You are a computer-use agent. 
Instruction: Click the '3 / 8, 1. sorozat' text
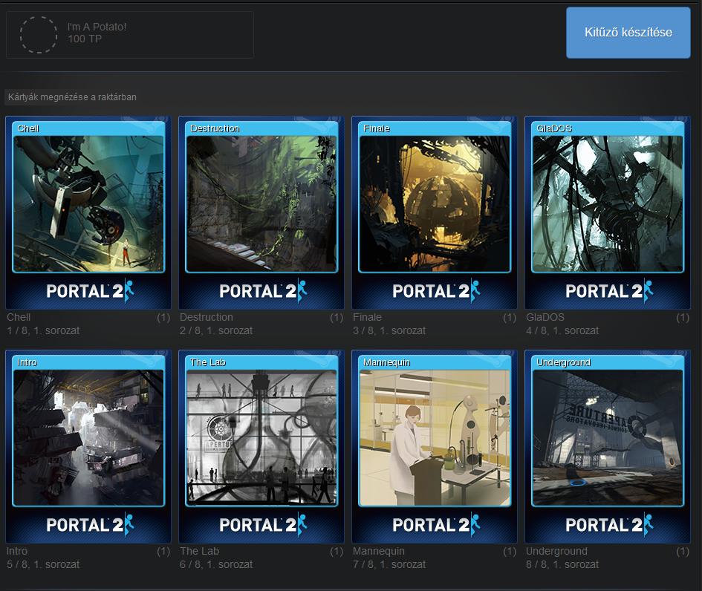(389, 330)
